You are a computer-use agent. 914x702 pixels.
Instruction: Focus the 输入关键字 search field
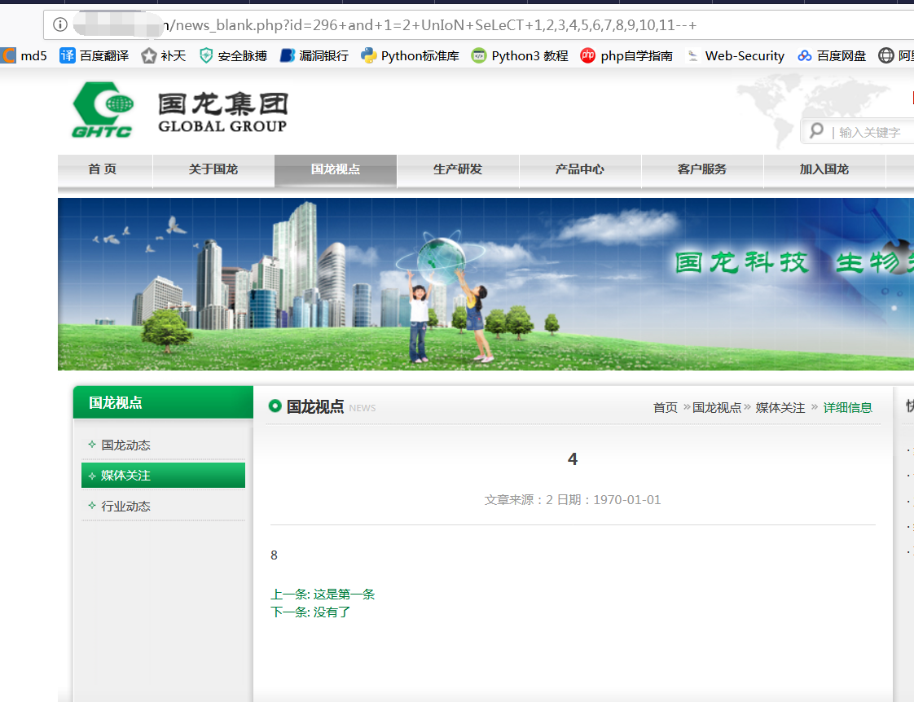[870, 132]
